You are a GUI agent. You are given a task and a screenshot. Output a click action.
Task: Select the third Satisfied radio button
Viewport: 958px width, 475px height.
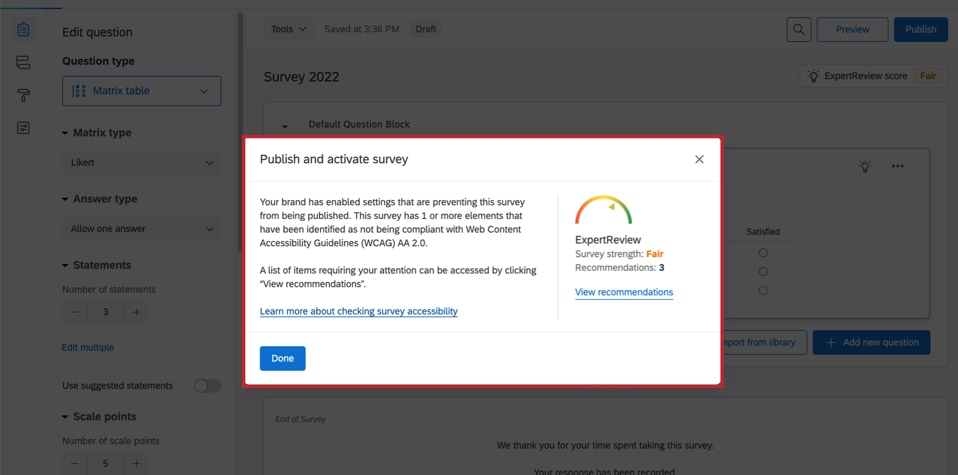click(x=763, y=290)
